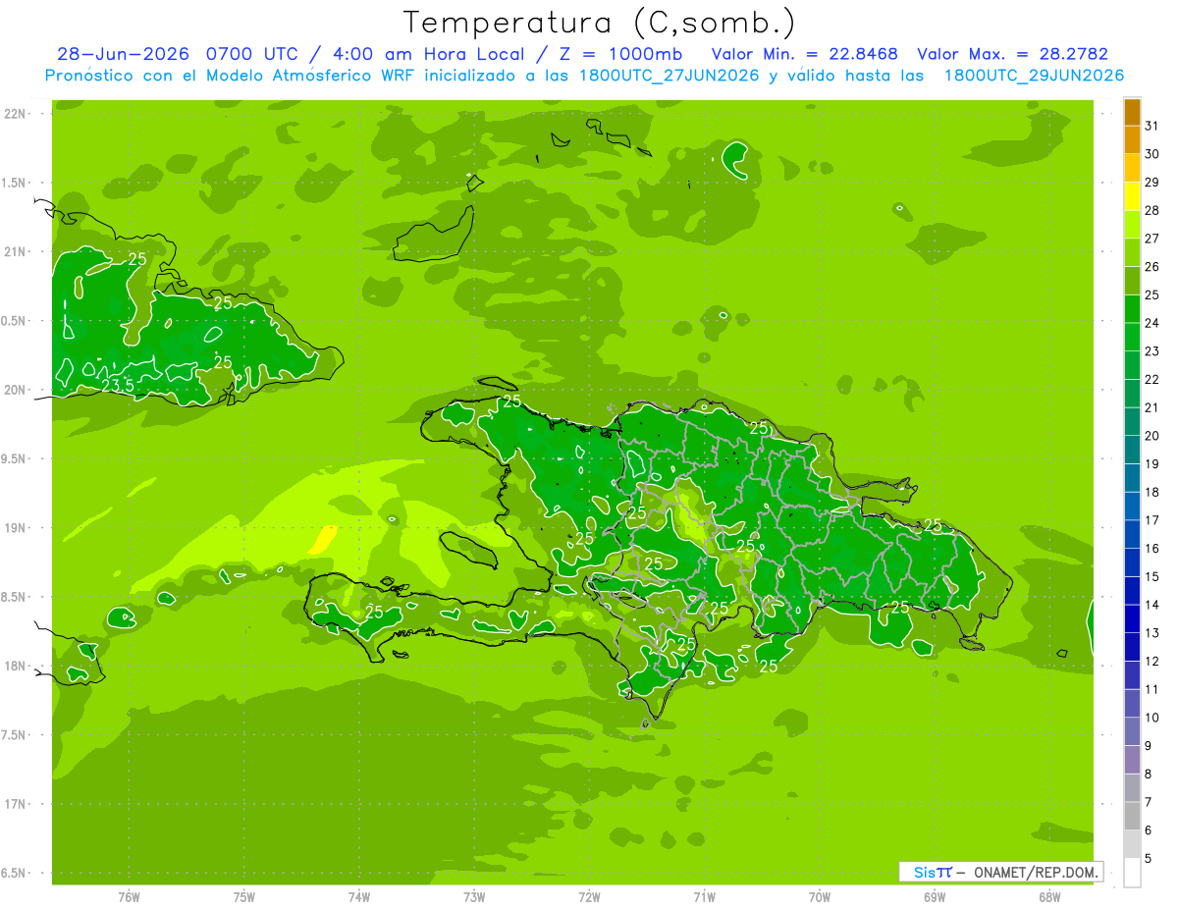The height and width of the screenshot is (910, 1178).
Task: Pick the teal colorbar swatch between 19 and 20
Action: [x=1133, y=450]
